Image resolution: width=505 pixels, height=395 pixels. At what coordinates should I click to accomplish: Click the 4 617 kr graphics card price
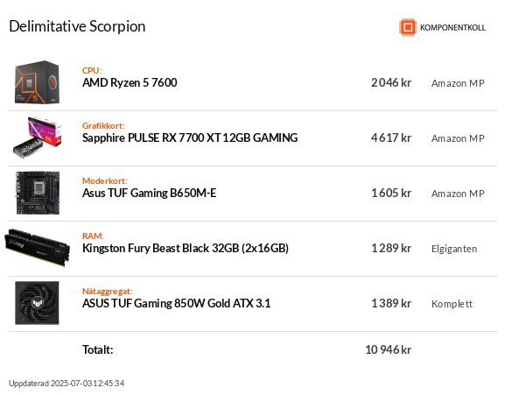(x=391, y=138)
